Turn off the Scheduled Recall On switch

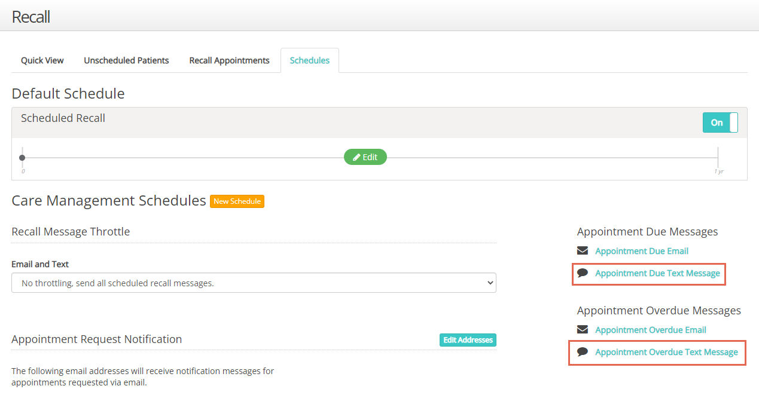720,123
